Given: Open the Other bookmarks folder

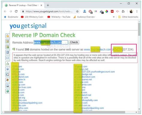Looking at the screenshot, I should click(128, 17).
